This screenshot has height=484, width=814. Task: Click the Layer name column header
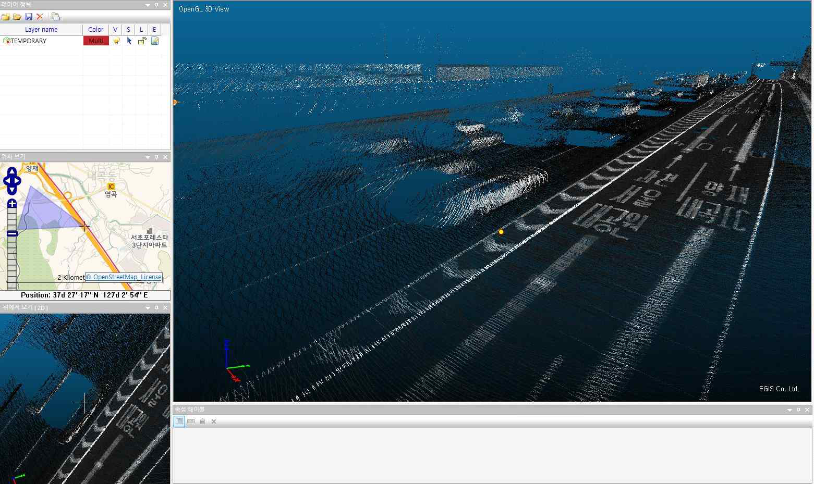(41, 30)
